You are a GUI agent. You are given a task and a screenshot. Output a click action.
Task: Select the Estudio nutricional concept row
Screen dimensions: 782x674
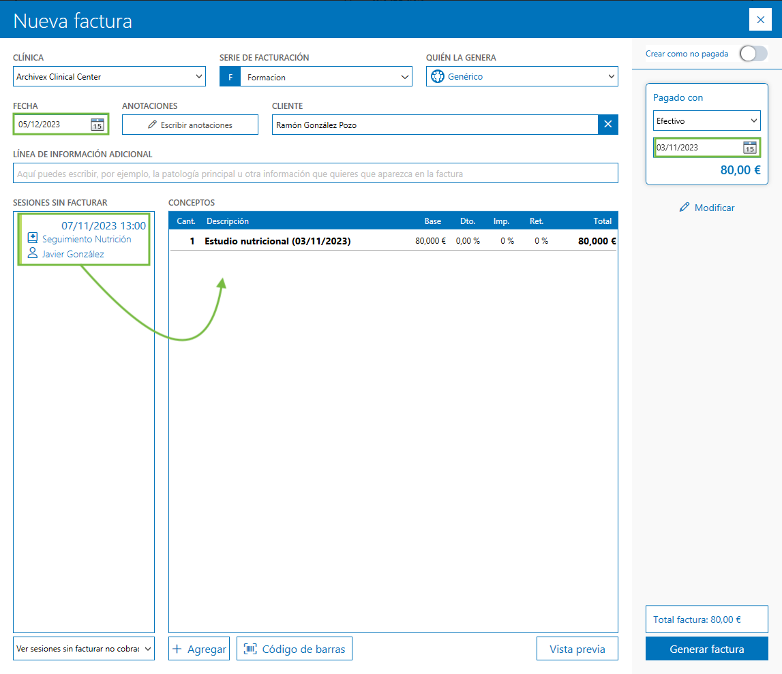tap(393, 241)
